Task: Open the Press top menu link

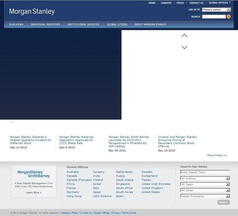Action: tap(180, 3)
